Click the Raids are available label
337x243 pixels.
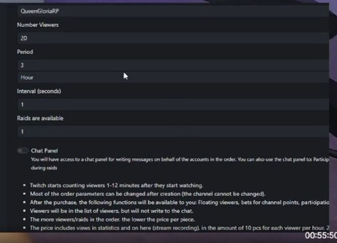pos(40,118)
